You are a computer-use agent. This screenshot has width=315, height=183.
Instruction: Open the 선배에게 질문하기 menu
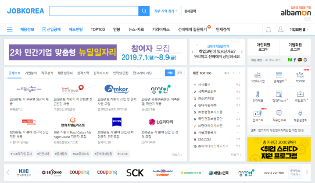click(x=192, y=29)
